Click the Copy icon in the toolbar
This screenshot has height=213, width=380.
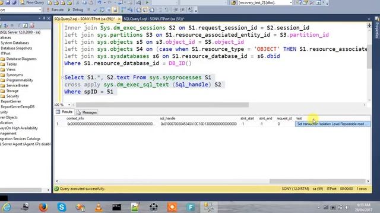click(84, 2)
